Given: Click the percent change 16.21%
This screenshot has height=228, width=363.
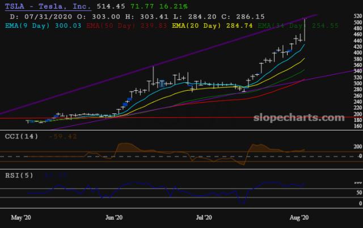Looking at the screenshot, I should (174, 6).
